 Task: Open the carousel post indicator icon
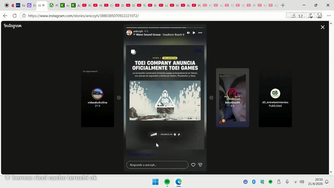pyautogui.click(x=133, y=52)
